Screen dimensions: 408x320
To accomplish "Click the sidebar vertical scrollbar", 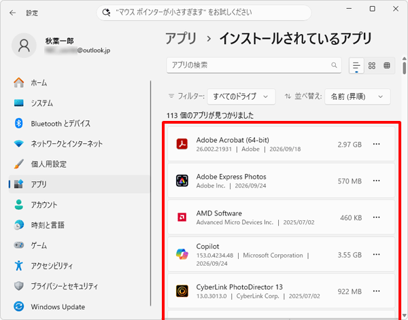I will [151, 194].
